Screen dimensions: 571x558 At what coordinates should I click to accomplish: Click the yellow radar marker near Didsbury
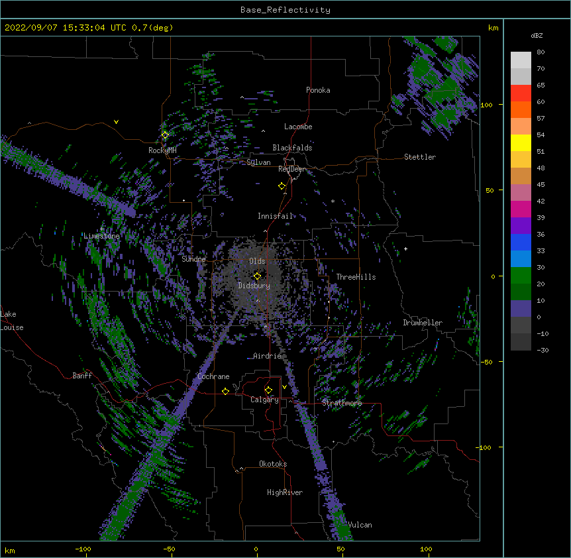257,276
